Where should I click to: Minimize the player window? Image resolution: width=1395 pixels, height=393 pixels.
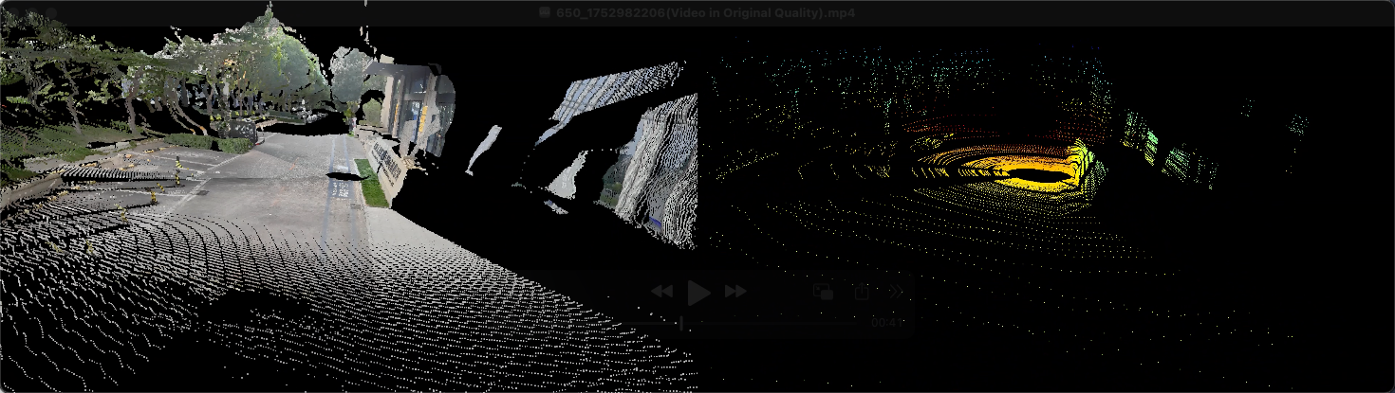[x=32, y=12]
